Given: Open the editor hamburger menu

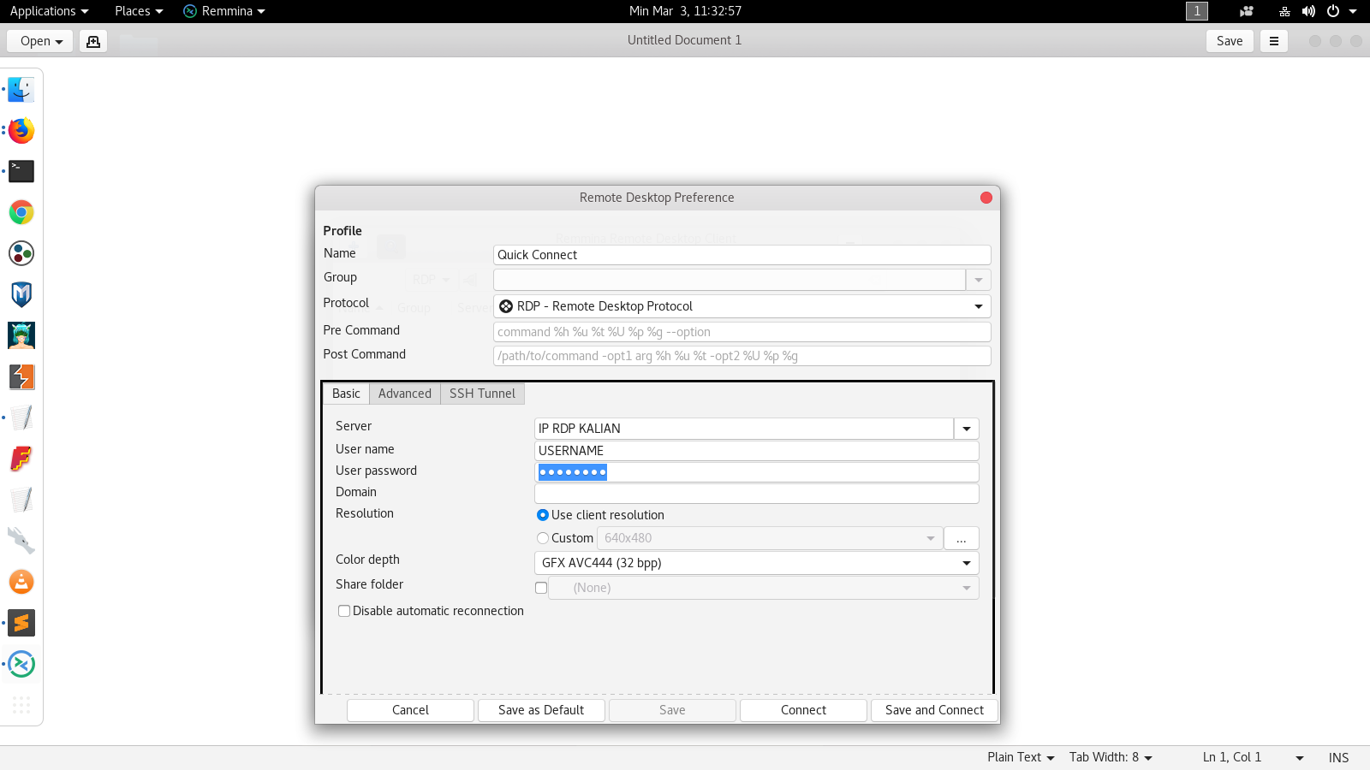Looking at the screenshot, I should [x=1274, y=41].
